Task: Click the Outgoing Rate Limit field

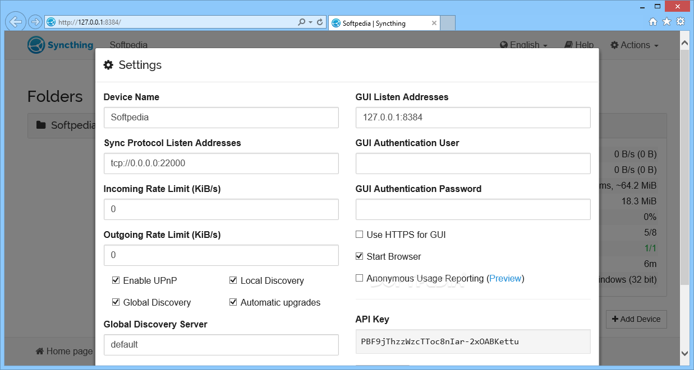Action: pyautogui.click(x=221, y=255)
